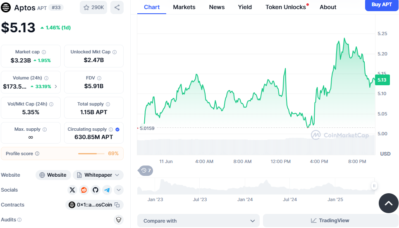
Task: Add Aptos to watchlist via star button
Action: 93,7
